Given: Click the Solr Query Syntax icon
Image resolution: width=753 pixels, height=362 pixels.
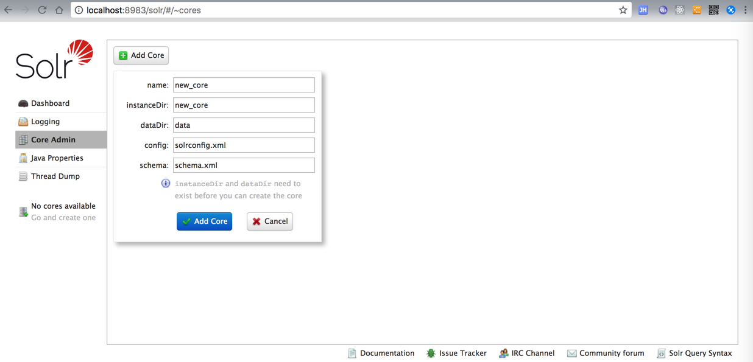Looking at the screenshot, I should coord(661,353).
